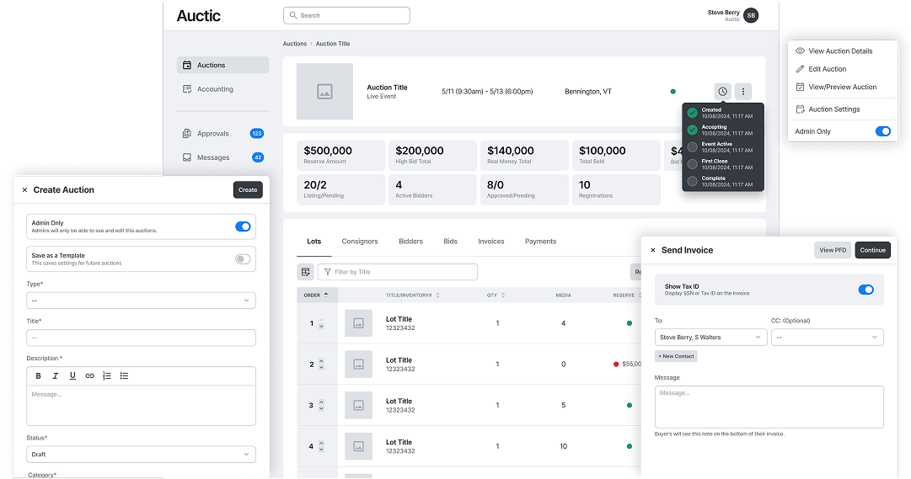Click the italic formatting icon
Image resolution: width=911 pixels, height=479 pixels.
point(56,375)
